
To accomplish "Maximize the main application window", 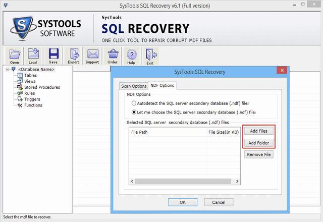I will point(303,4).
